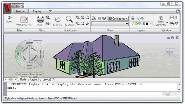Toggle layer viewport freeze icon
185x104 pixels.
coord(140,24)
